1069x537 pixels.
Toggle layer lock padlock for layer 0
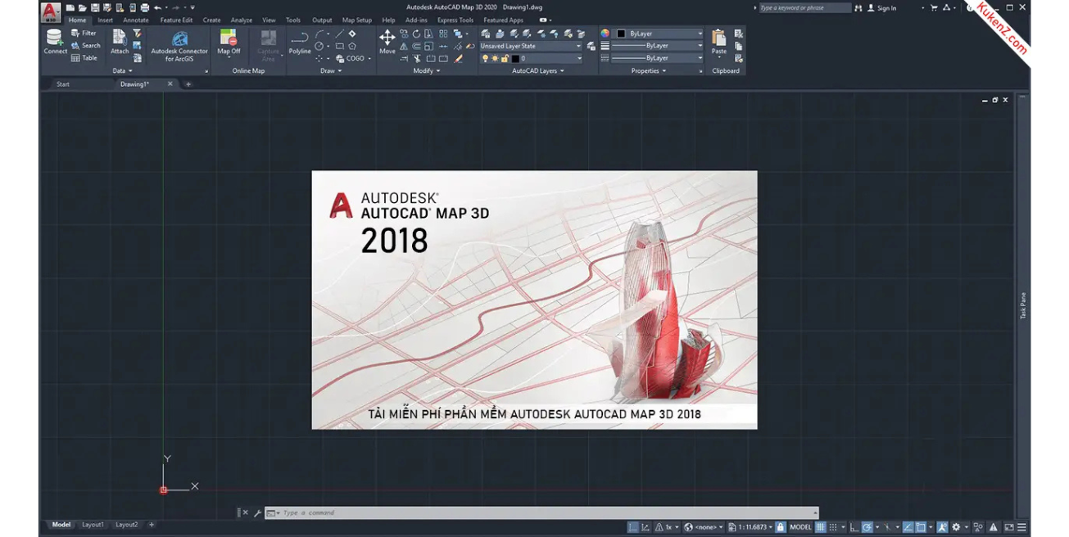click(505, 58)
